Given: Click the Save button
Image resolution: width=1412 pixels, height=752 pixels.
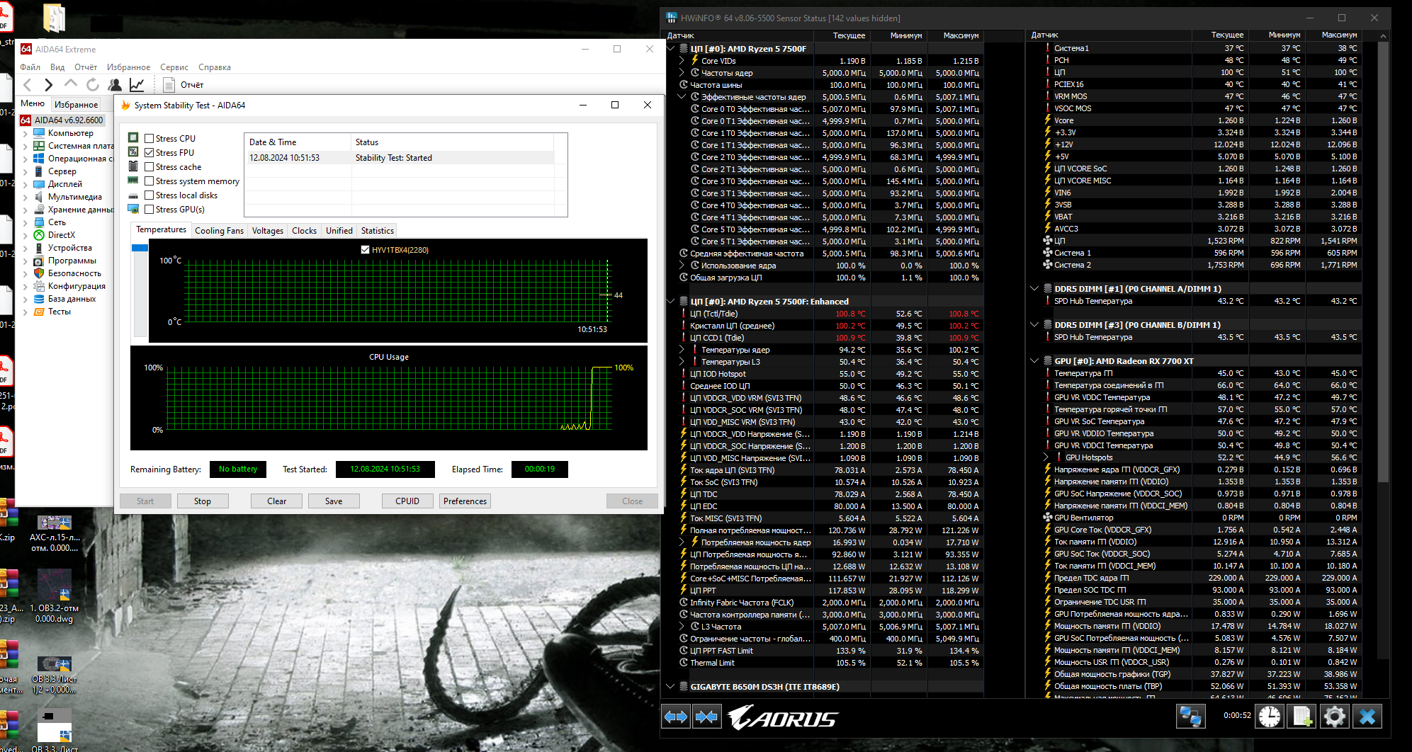Looking at the screenshot, I should (334, 501).
